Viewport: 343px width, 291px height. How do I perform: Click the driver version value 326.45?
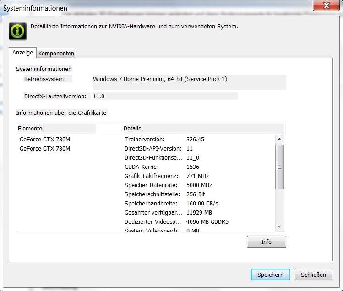point(195,140)
